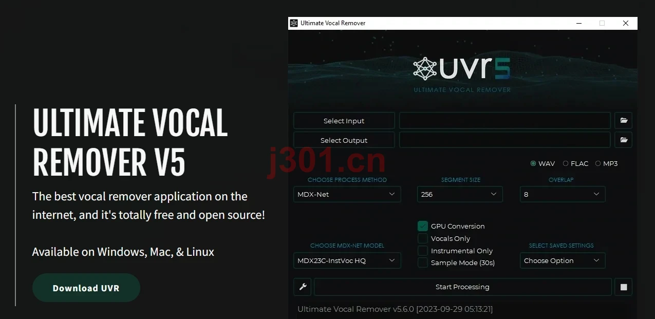Click the Ultimate Vocal Remover v5.6.0 log text
The height and width of the screenshot is (319, 655).
[395, 309]
